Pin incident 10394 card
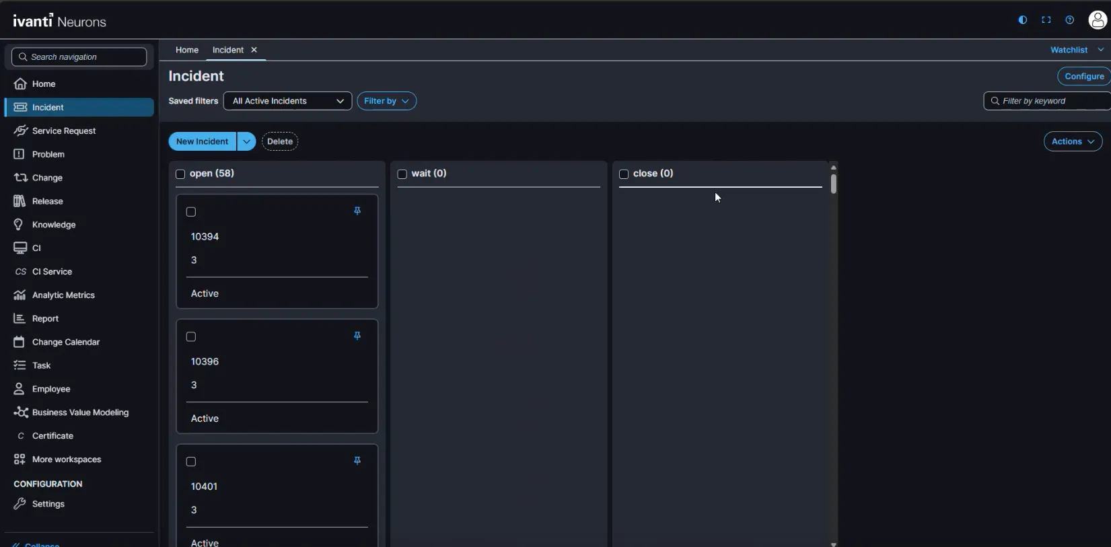1111x547 pixels. (x=357, y=211)
